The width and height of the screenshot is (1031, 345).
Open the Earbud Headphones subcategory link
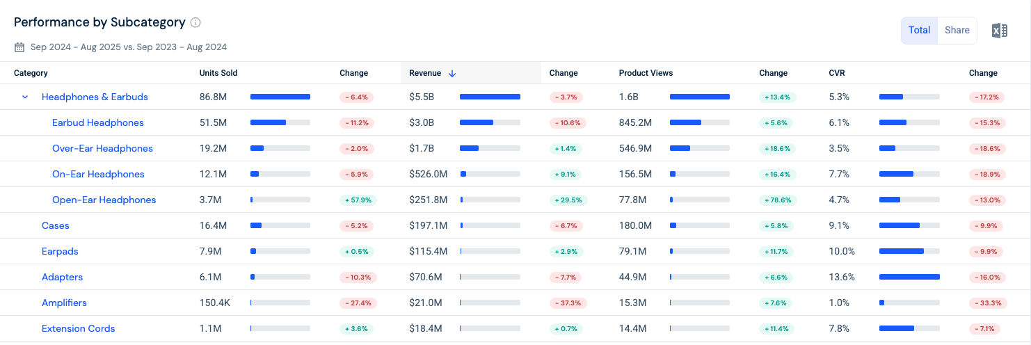point(98,123)
